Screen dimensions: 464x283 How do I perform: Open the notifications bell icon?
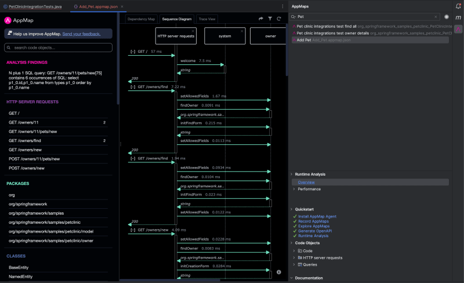tap(458, 6)
